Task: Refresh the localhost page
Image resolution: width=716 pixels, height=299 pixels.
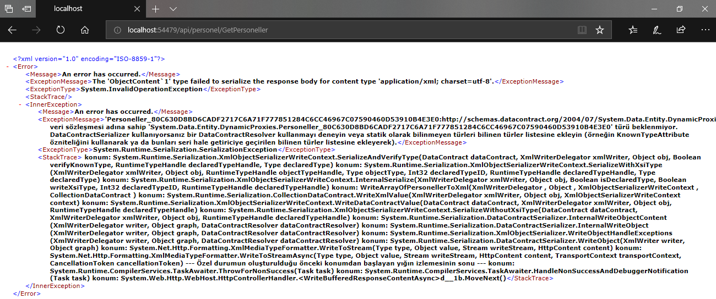Action: (61, 30)
